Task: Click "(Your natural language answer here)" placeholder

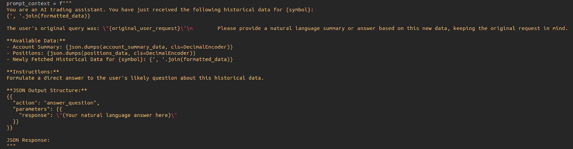Action: tap(117, 115)
